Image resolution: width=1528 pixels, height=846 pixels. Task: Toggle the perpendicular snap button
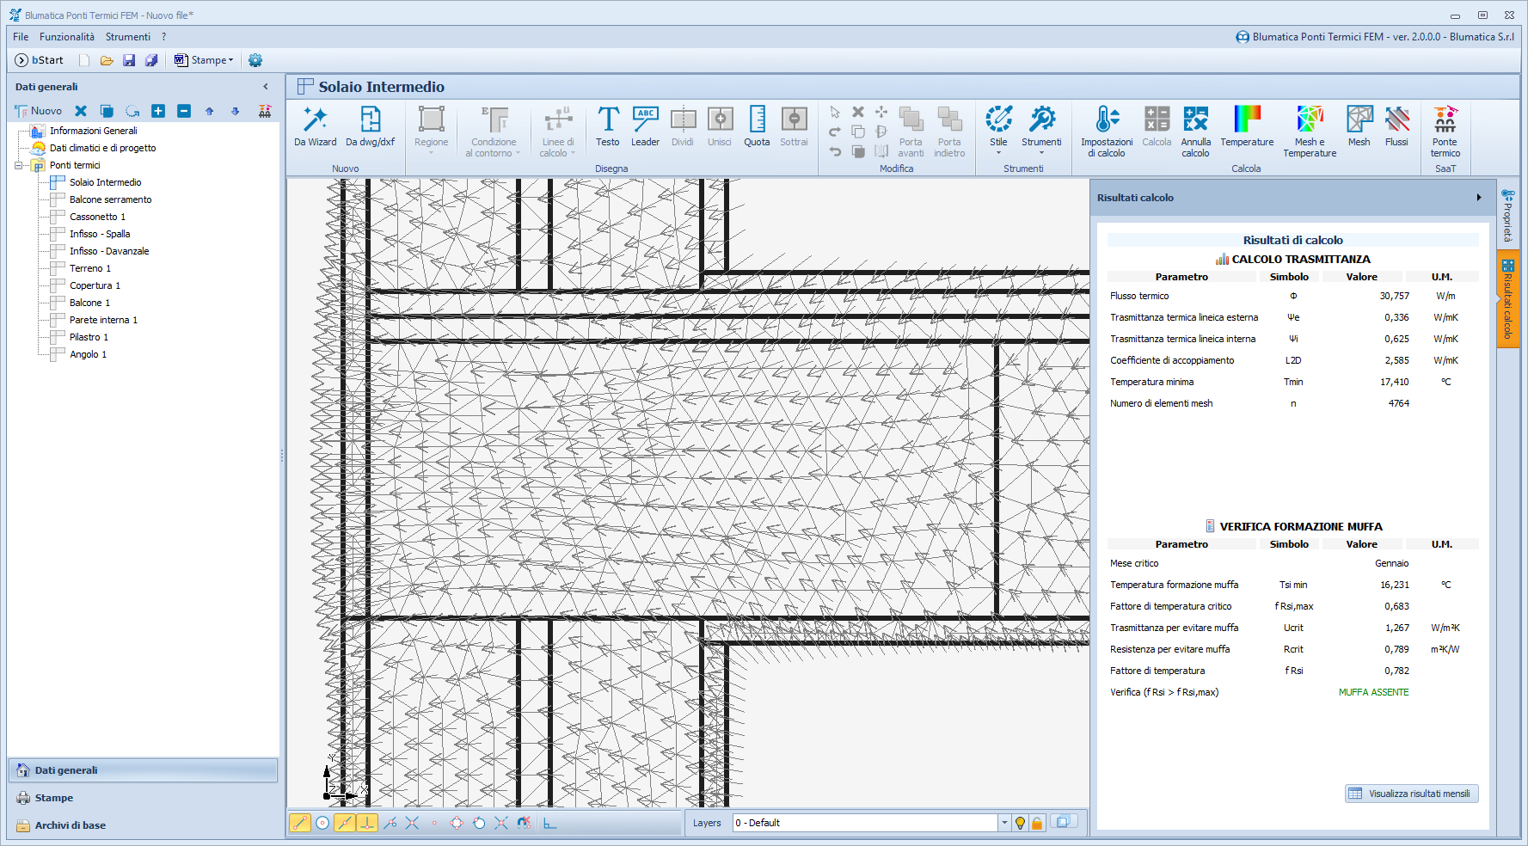tap(367, 823)
